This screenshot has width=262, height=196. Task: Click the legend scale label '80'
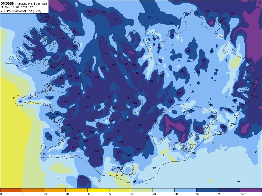pos(176,194)
